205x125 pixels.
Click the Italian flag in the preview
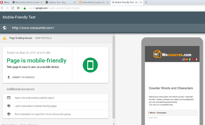click(190, 59)
